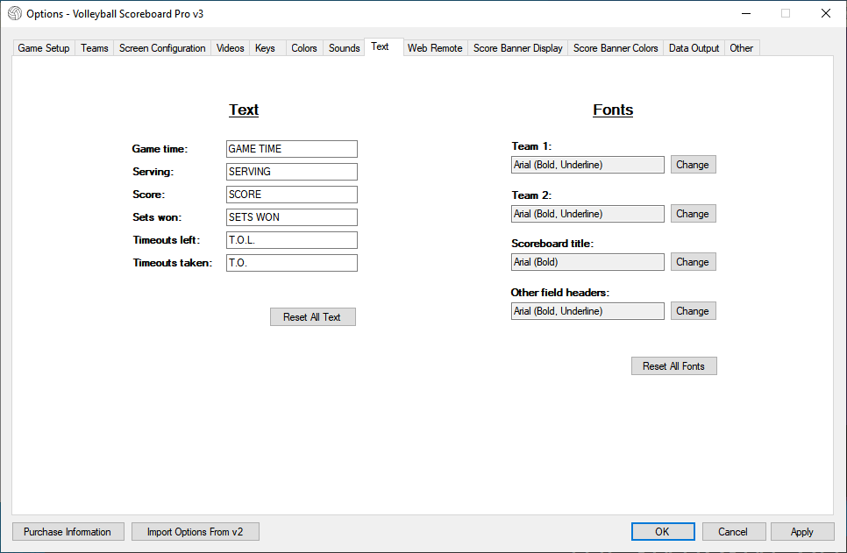Click Import Options From v2
Screen dimensions: 847x553
[x=195, y=532]
